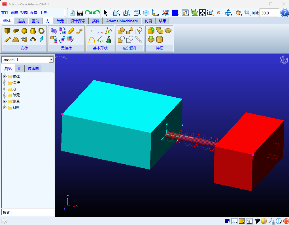
Task: Click the Boolean unite icon
Action: click(121, 31)
